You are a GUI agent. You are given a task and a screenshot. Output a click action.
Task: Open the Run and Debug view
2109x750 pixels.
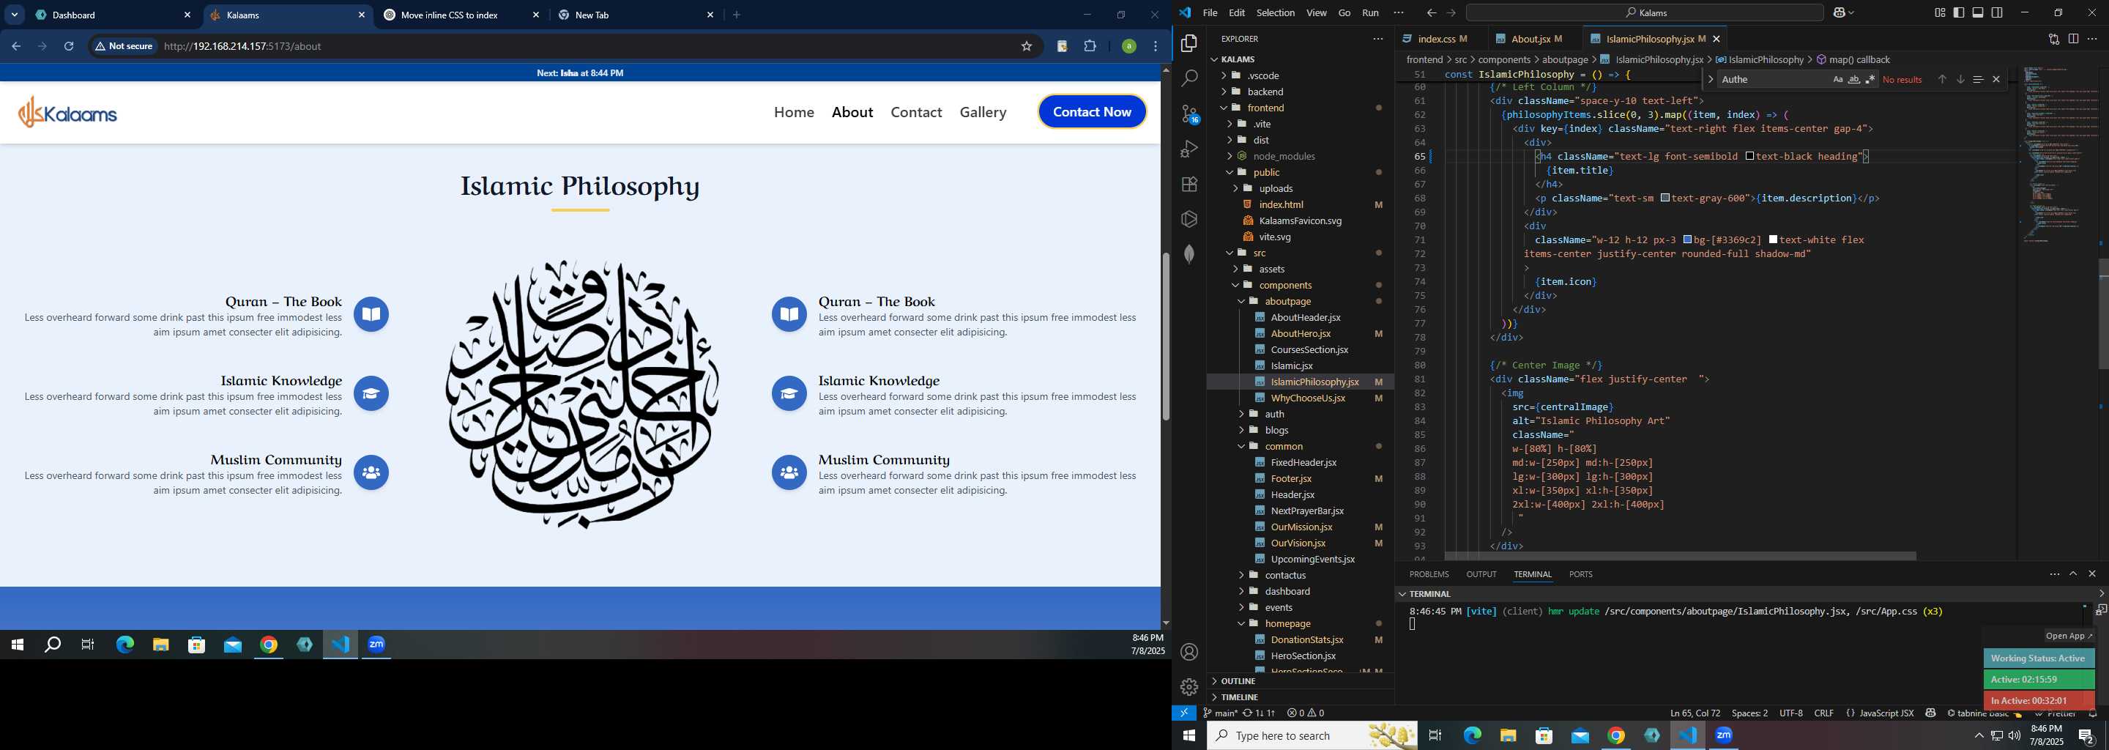tap(1189, 149)
